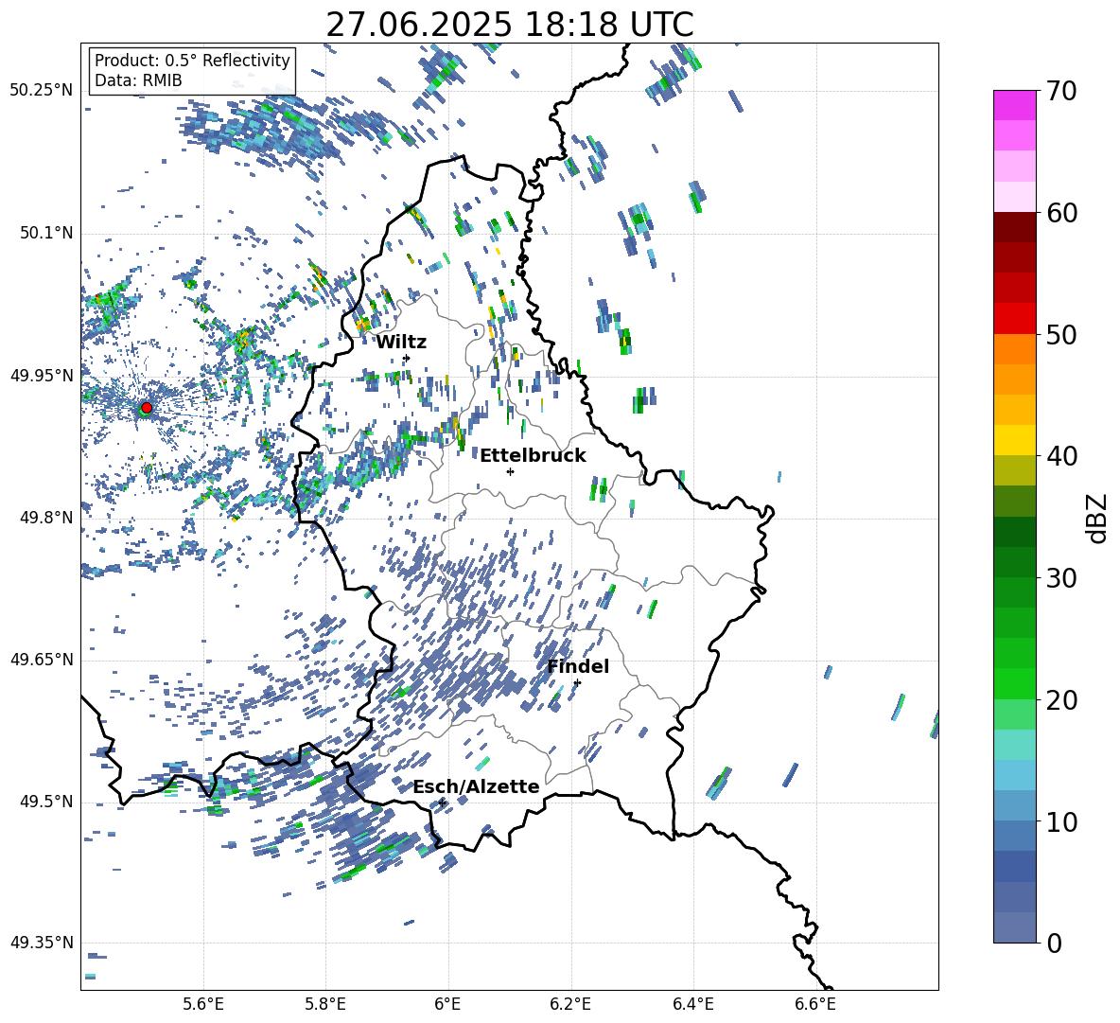The width and height of the screenshot is (1120, 1023).
Task: Click the Product: 0.5° Reflectivity text
Action: coord(192,61)
